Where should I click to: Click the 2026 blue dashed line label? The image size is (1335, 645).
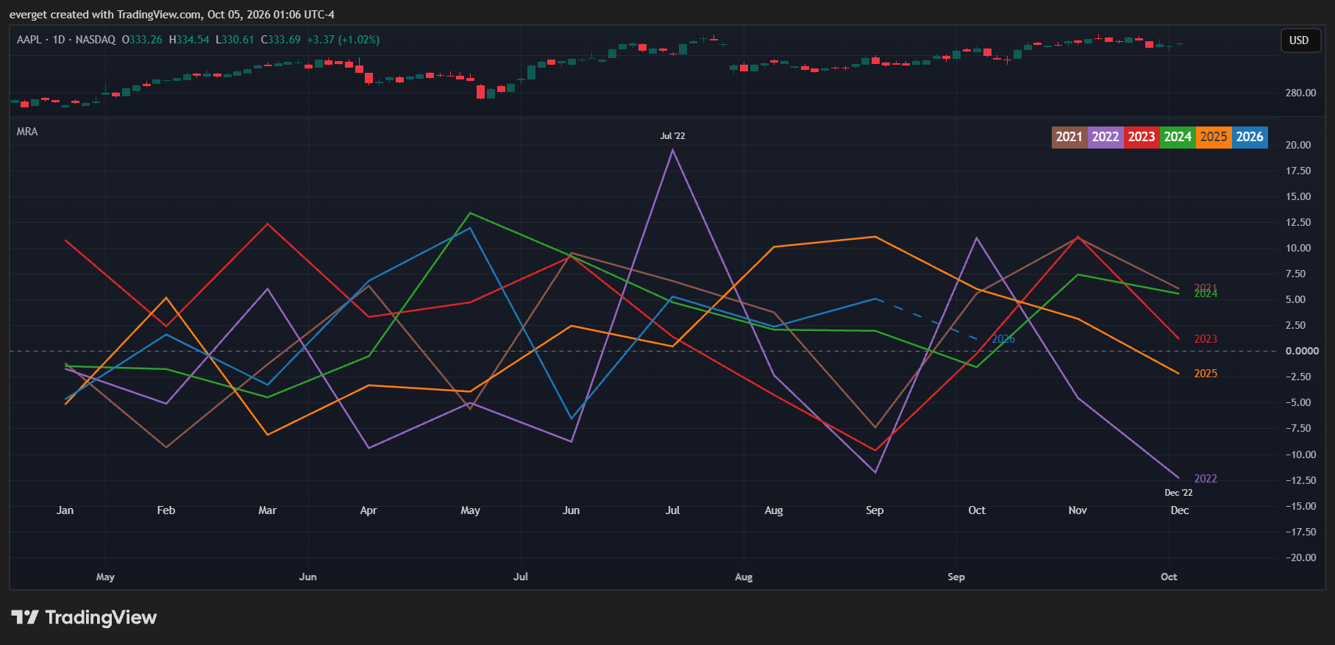[1003, 339]
